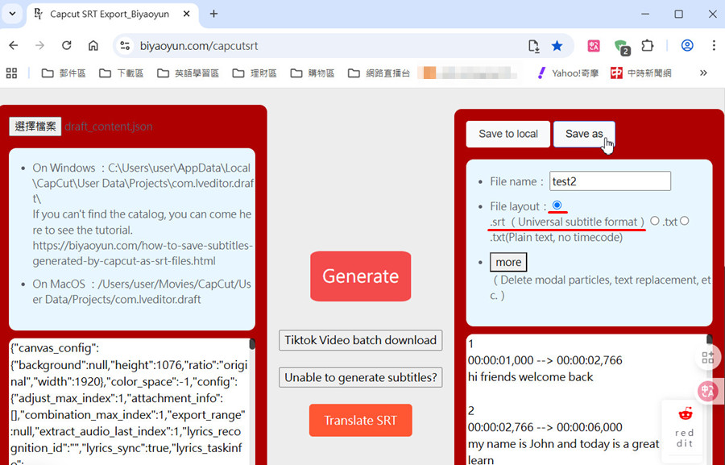725x465 pixels.
Task: Click the JSON text area scrollbar
Action: point(252,345)
